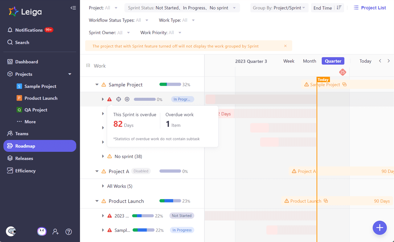Open the Group By Project/Sprint dropdown
394x242 pixels.
pos(279,8)
